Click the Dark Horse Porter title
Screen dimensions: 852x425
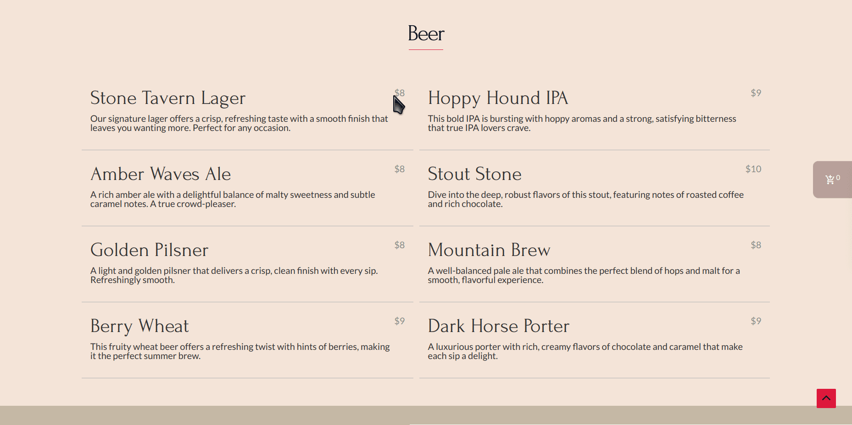point(498,326)
